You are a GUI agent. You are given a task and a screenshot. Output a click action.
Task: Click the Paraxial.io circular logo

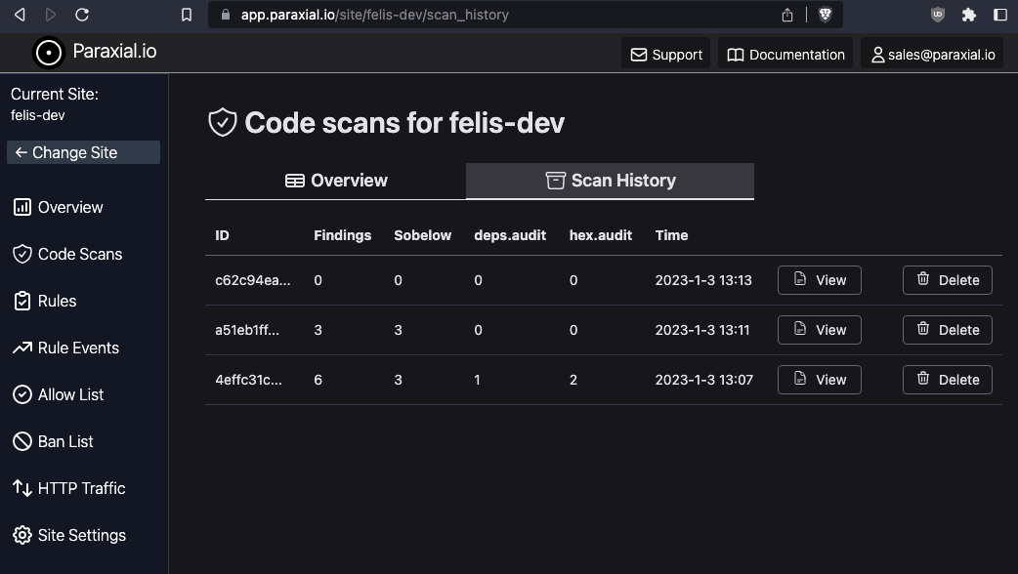pyautogui.click(x=49, y=53)
